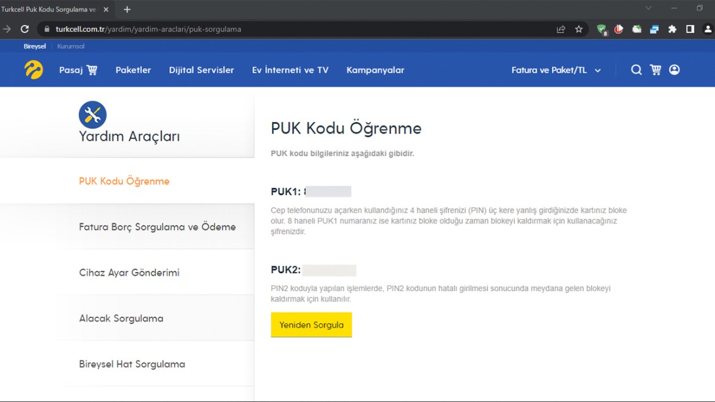Select Dijital Servisler from the navbar

(x=201, y=70)
